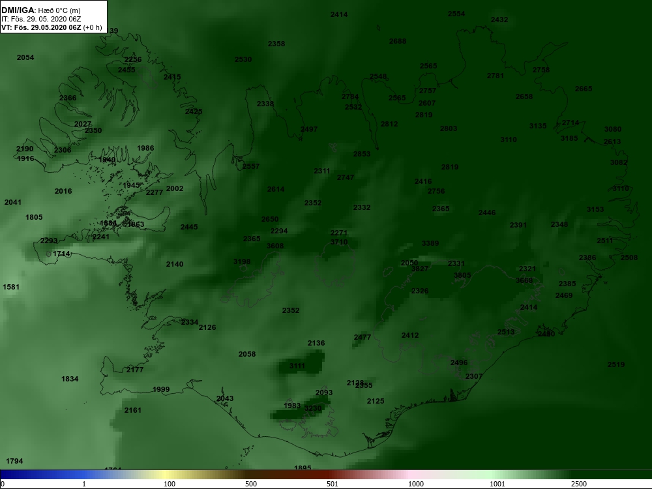652x489 pixels.
Task: Click the map value 2781
Action: 496,76
